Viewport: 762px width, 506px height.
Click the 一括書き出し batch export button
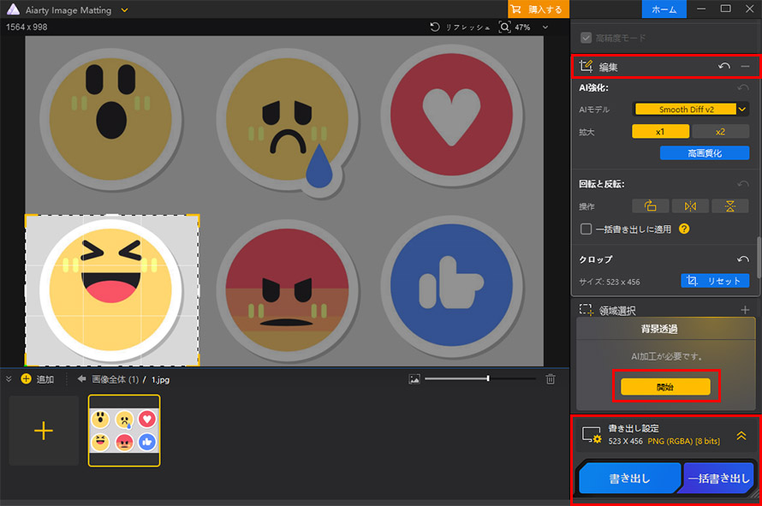click(x=718, y=479)
